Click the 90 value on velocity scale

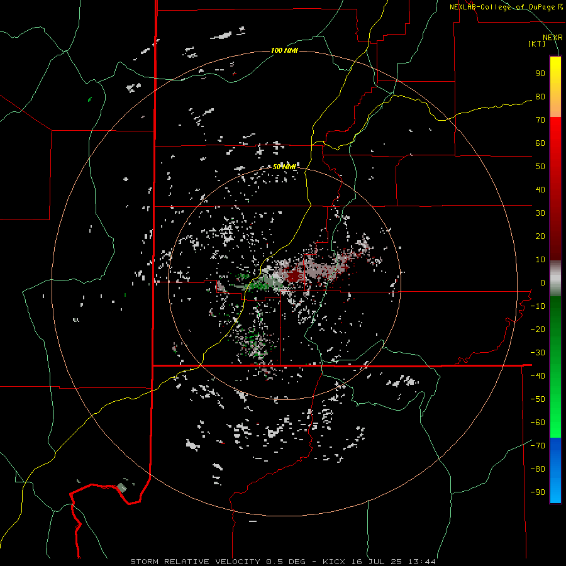click(x=540, y=74)
